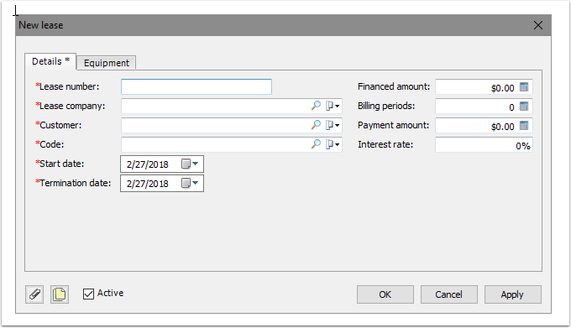Open the Billing periods calculator icon
571x328 pixels.
tap(524, 107)
